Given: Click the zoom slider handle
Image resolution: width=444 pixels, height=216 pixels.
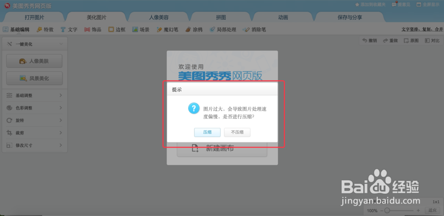Looking at the screenshot, I should pyautogui.click(x=387, y=210).
